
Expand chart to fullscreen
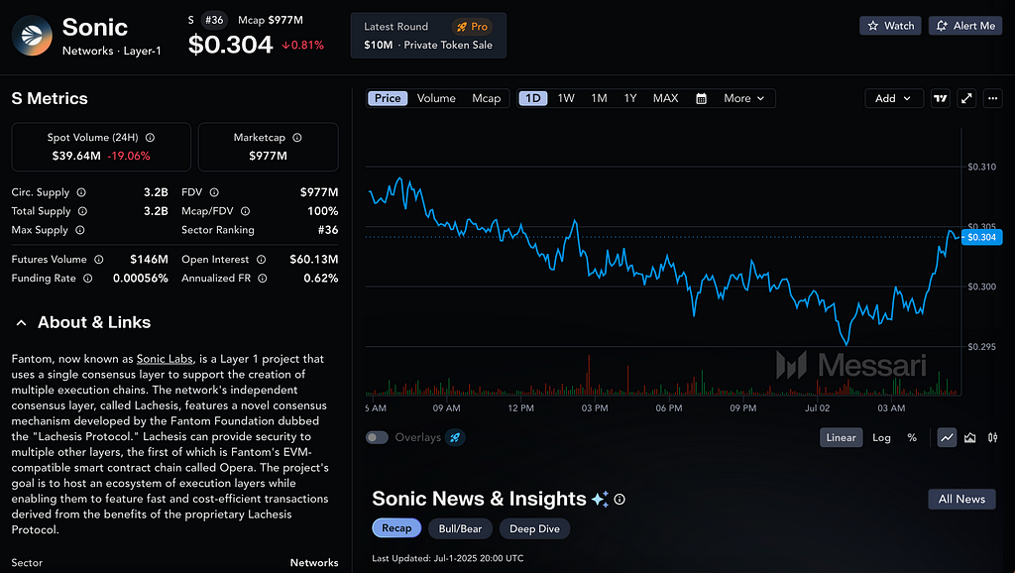tap(966, 98)
